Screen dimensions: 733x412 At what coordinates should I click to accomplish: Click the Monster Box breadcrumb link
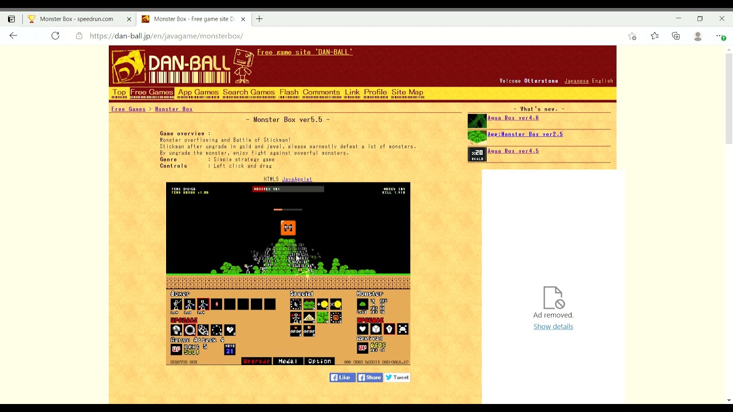(x=174, y=109)
